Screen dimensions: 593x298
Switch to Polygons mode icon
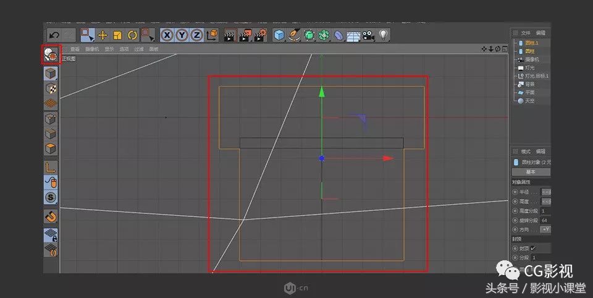pyautogui.click(x=51, y=148)
